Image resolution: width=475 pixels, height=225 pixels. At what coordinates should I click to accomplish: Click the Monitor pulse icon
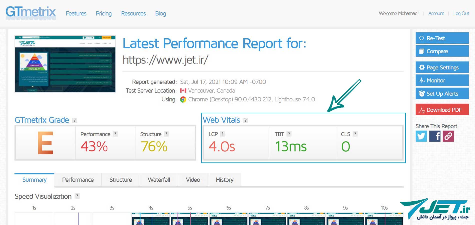click(422, 80)
